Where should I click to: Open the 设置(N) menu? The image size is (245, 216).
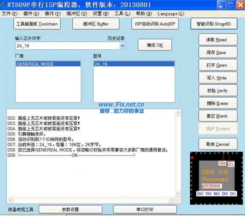100,14
